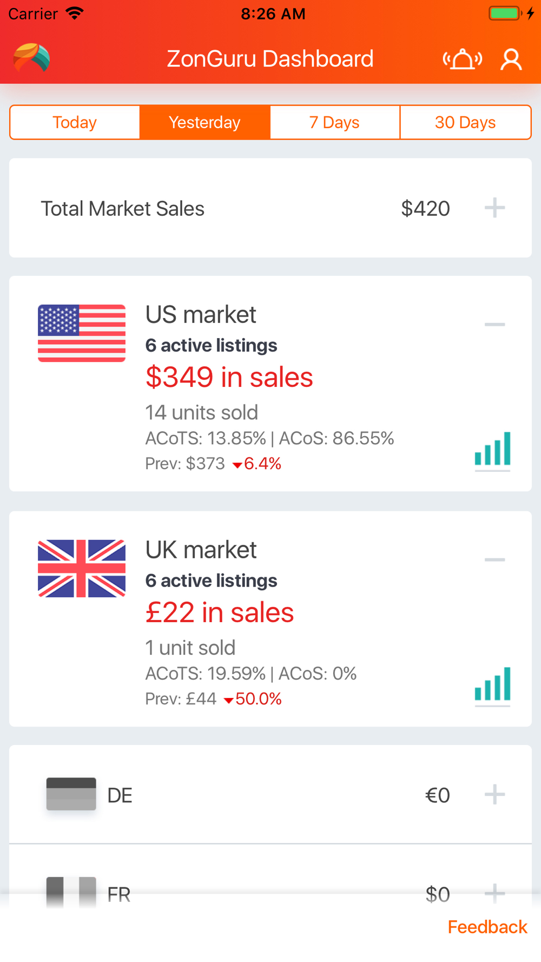View the UK market bar chart icon

[492, 686]
